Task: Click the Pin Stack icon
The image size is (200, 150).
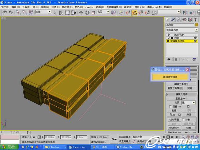Action: (169, 59)
